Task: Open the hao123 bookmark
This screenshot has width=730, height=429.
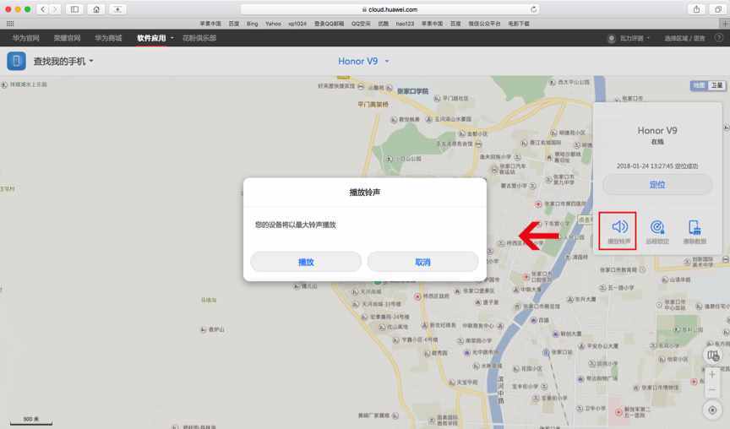Action: coord(405,24)
